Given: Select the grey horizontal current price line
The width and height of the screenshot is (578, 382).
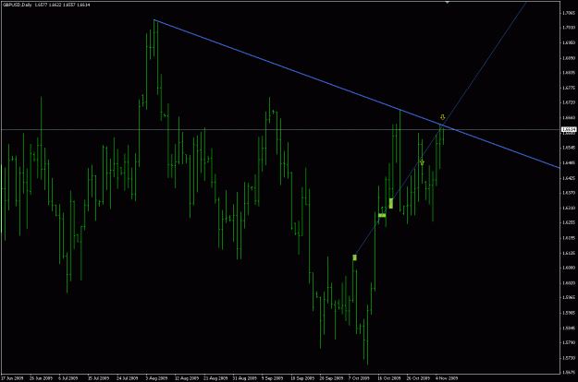Looking at the screenshot, I should tap(280, 129).
